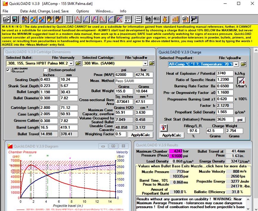Click the three orange cartridges icon
The image size is (258, 211).
point(175,19)
